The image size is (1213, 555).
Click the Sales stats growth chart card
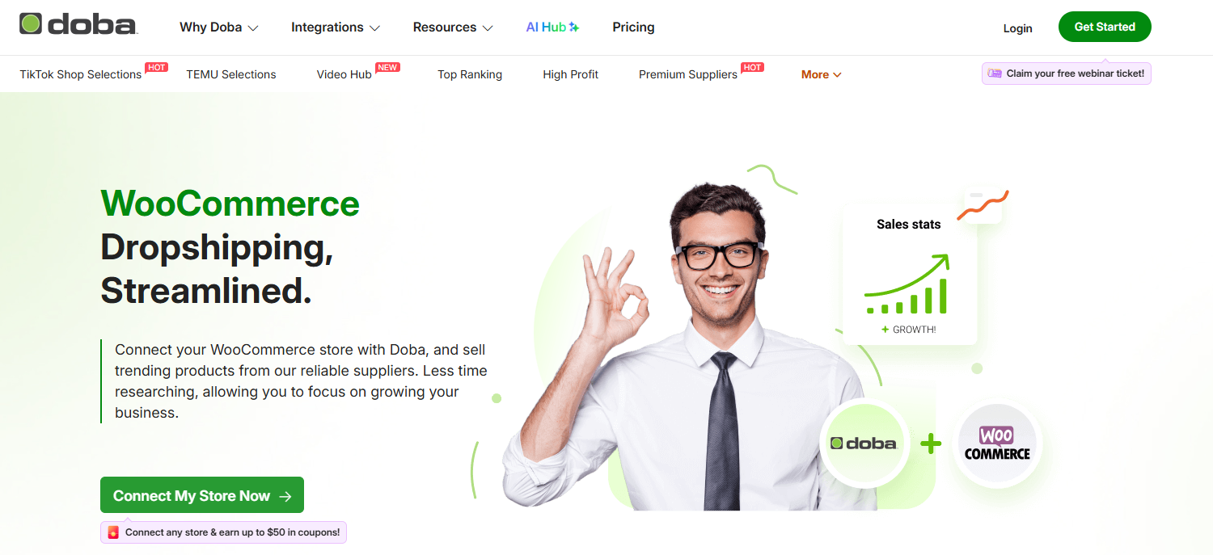[909, 274]
